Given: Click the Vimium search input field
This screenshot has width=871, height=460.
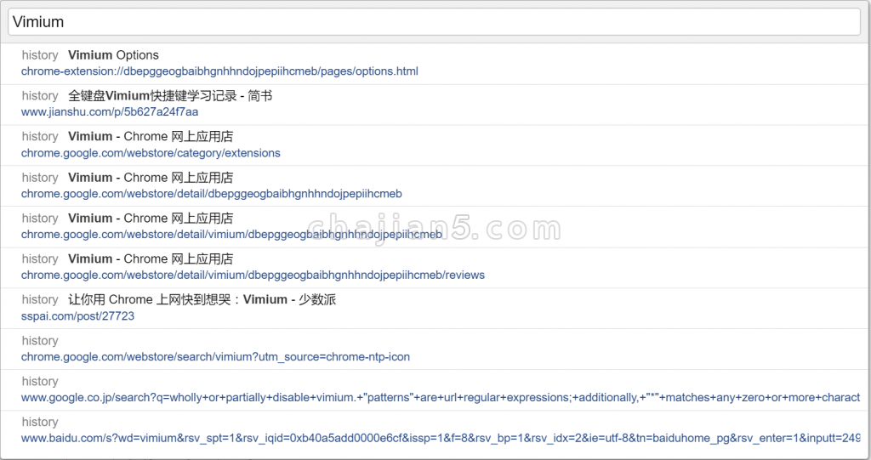Looking at the screenshot, I should [x=435, y=21].
